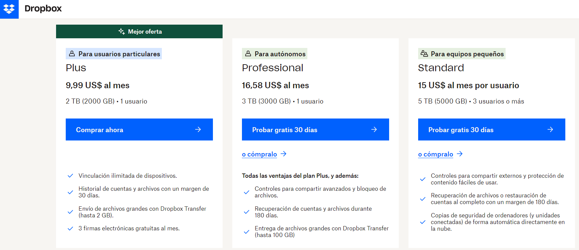Click checkmark beside Controles para compartir avanzados
The width and height of the screenshot is (579, 250).
pos(247,192)
